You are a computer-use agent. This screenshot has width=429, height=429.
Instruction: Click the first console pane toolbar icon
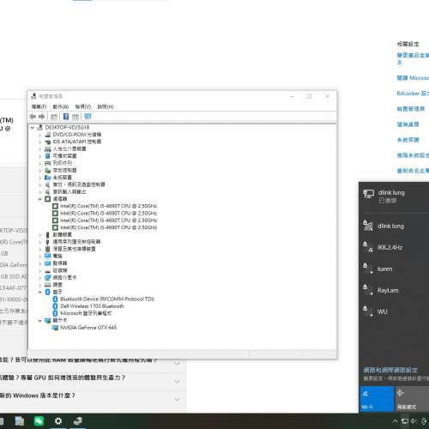pyautogui.click(x=54, y=117)
